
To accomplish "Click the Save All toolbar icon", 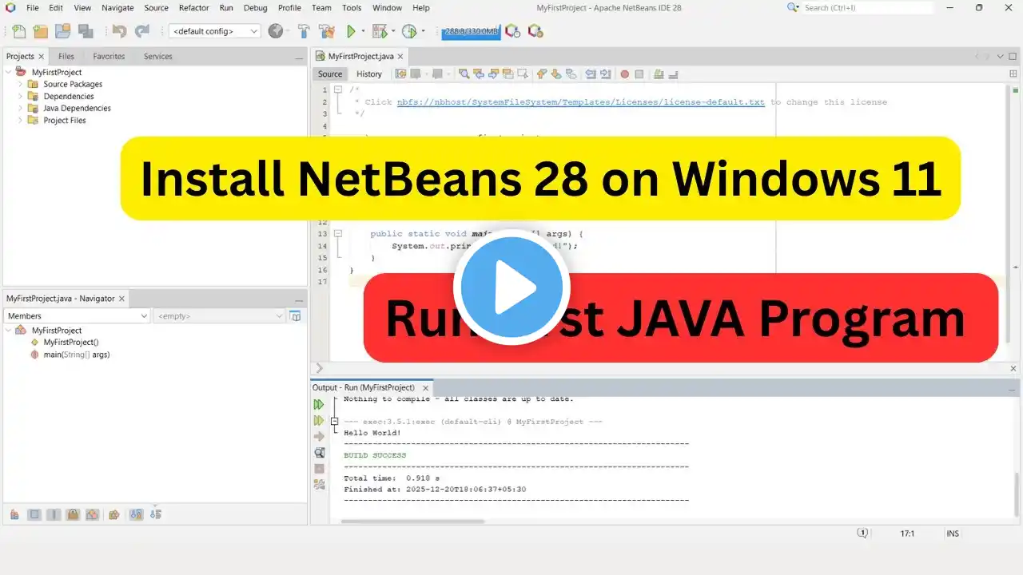I will pos(85,31).
